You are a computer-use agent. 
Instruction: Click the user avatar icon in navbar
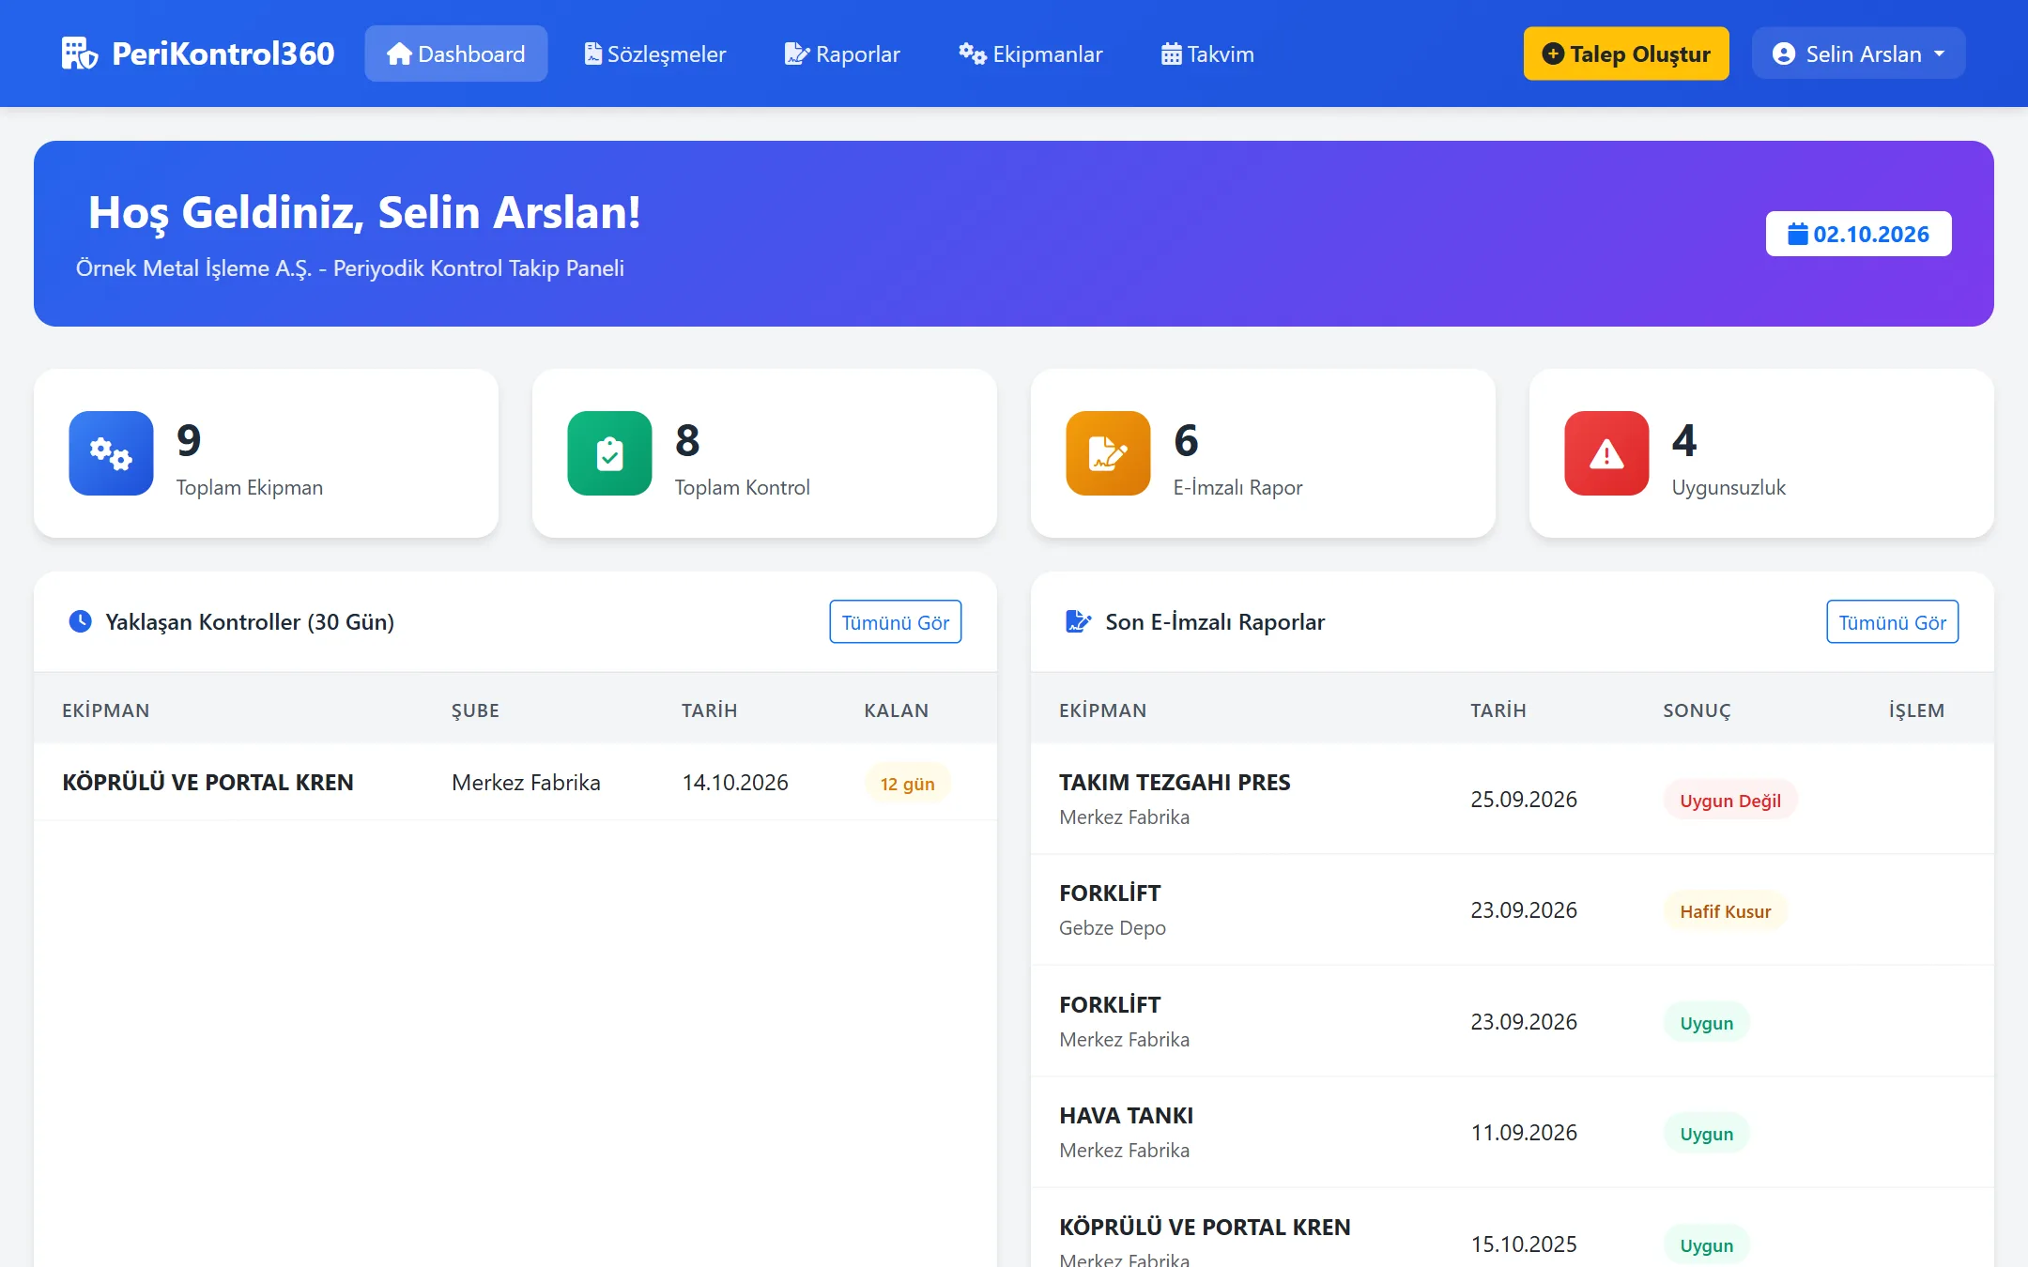[x=1784, y=53]
